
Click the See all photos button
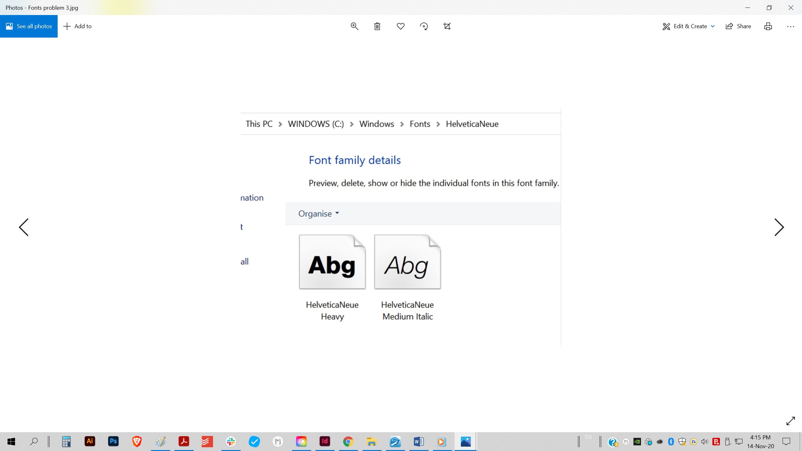(29, 26)
